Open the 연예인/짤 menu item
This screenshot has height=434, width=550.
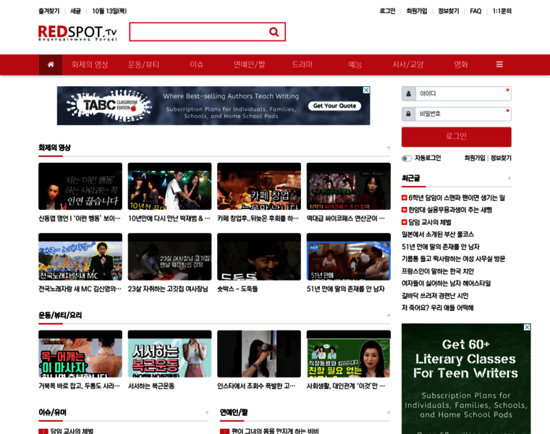[x=250, y=64]
